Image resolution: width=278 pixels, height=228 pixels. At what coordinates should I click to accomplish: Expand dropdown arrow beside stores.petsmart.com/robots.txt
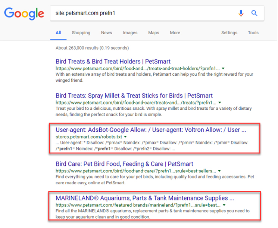pos(125,137)
